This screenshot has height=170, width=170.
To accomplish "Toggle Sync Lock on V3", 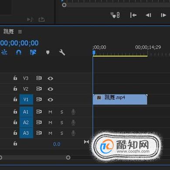I will 39,78.
